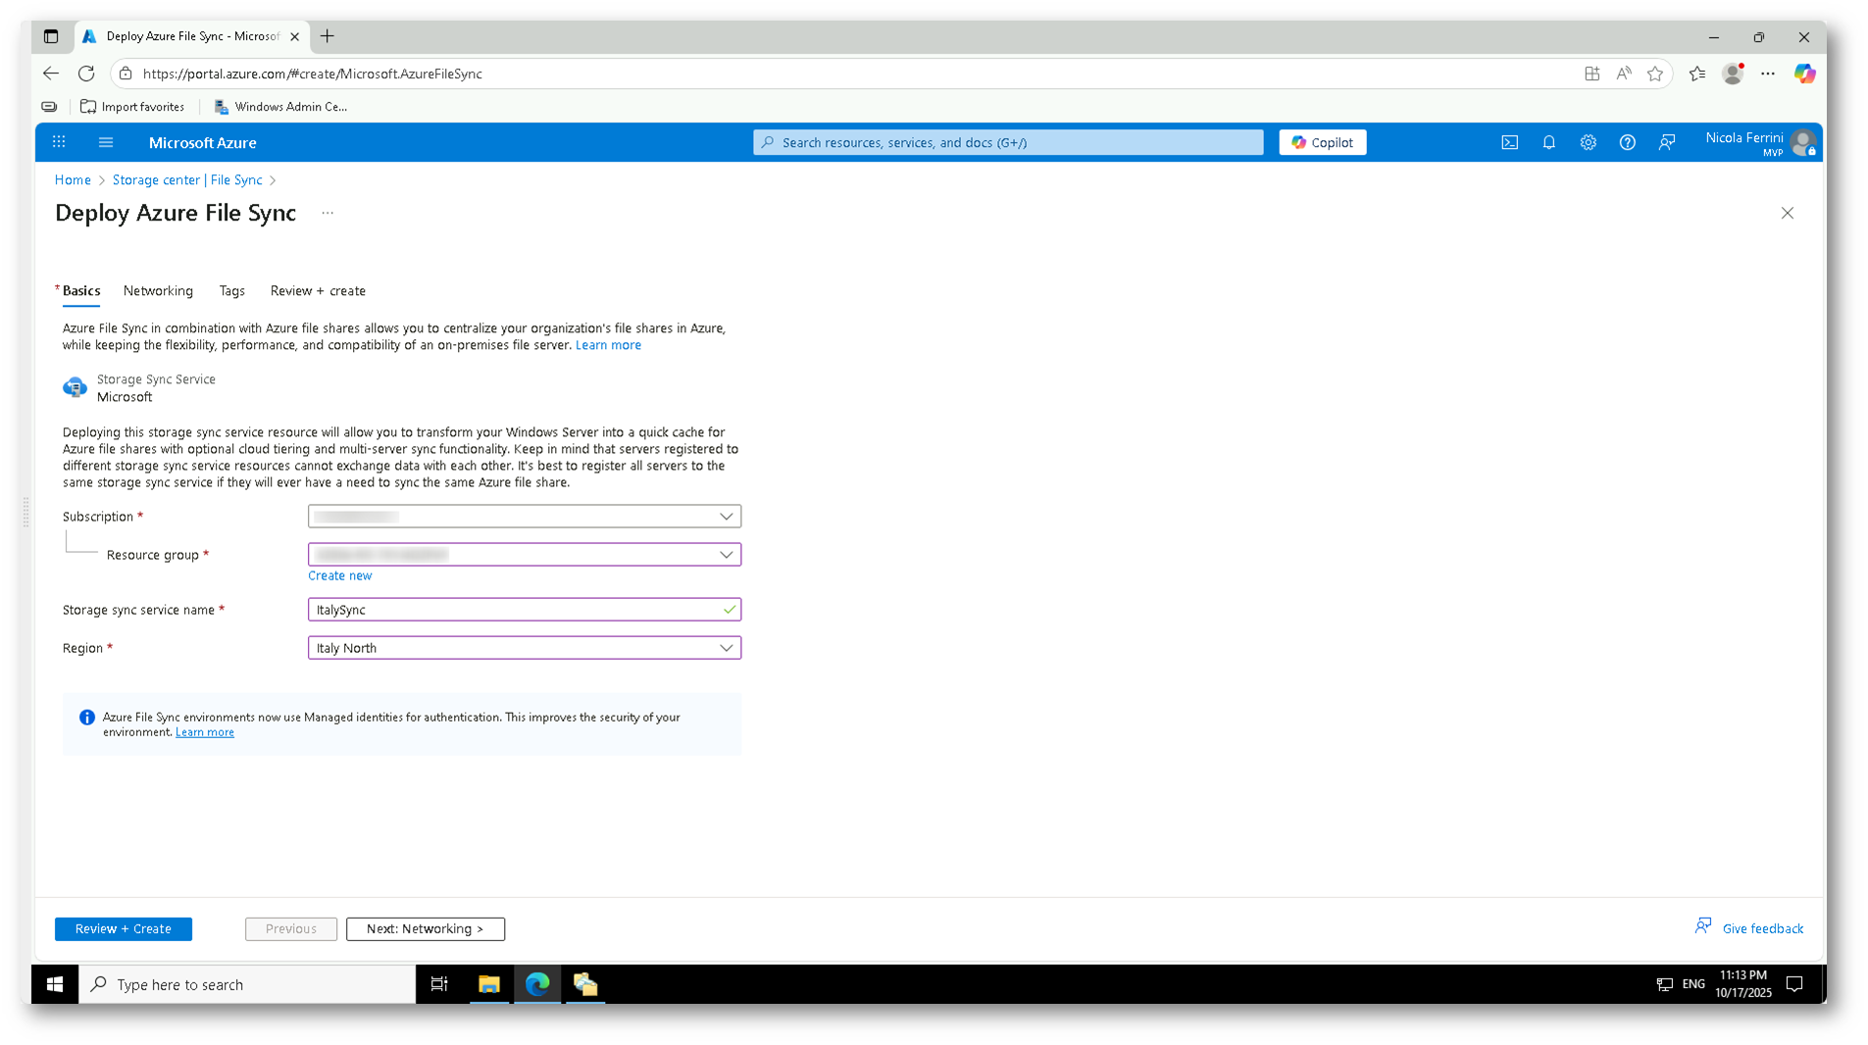Open the Home breadcrumb link

(73, 180)
